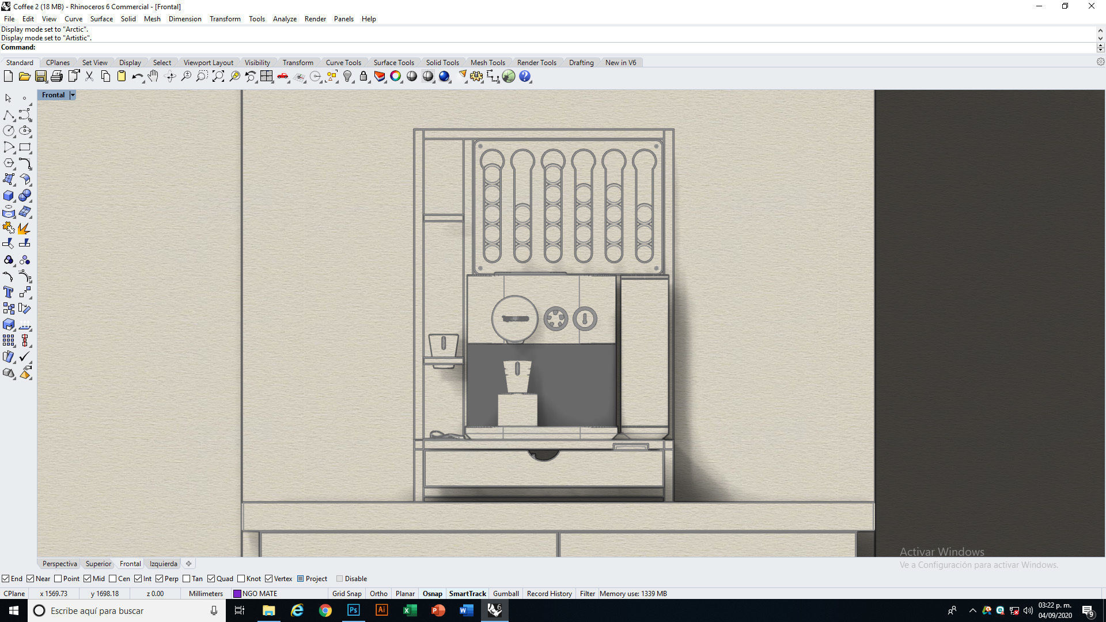Toggle Osnap in status bar
The image size is (1106, 622).
(433, 594)
